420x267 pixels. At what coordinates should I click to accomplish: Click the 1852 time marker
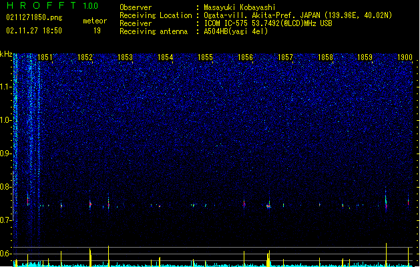[x=85, y=57]
